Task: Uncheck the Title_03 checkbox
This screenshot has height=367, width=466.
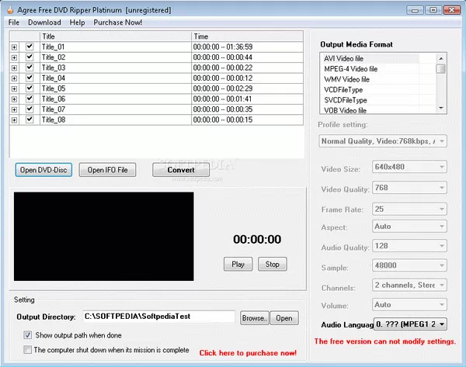Action: coord(30,68)
